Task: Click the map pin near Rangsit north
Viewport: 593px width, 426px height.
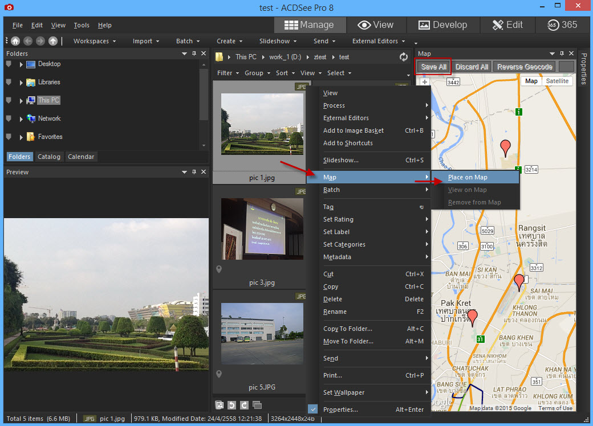Action: 505,148
